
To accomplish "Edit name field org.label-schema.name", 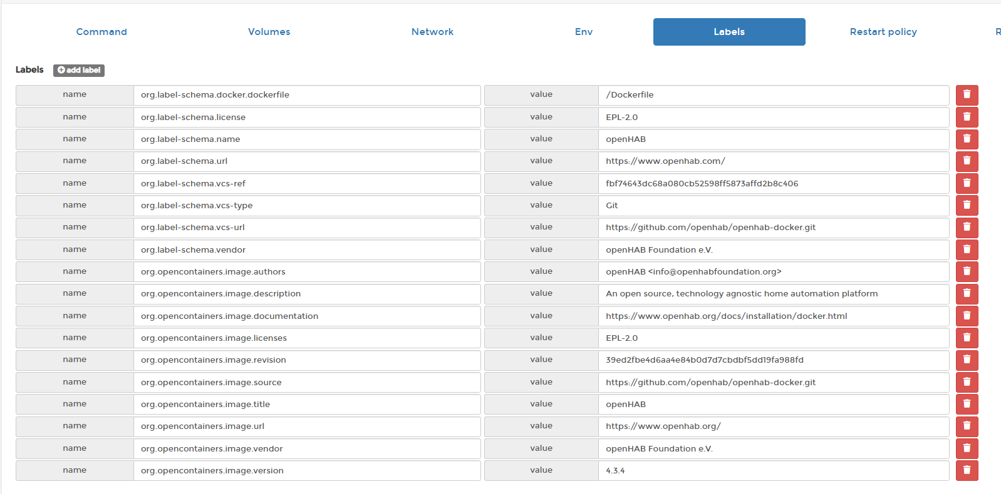I will [x=307, y=139].
